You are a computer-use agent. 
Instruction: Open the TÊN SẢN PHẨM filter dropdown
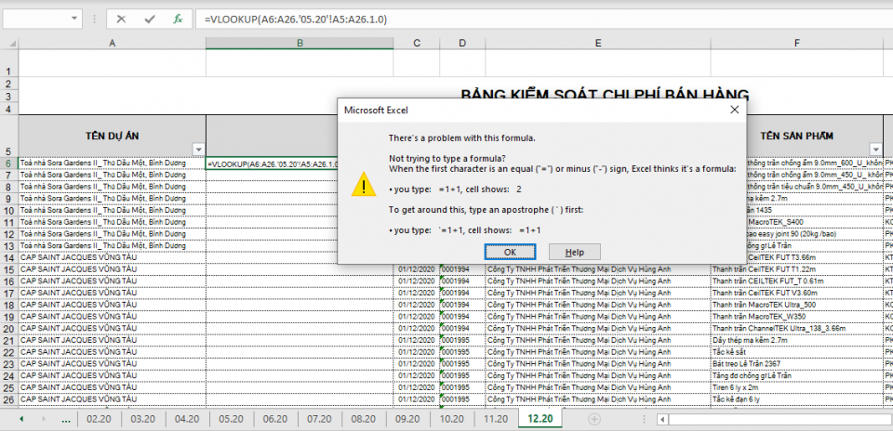point(874,150)
